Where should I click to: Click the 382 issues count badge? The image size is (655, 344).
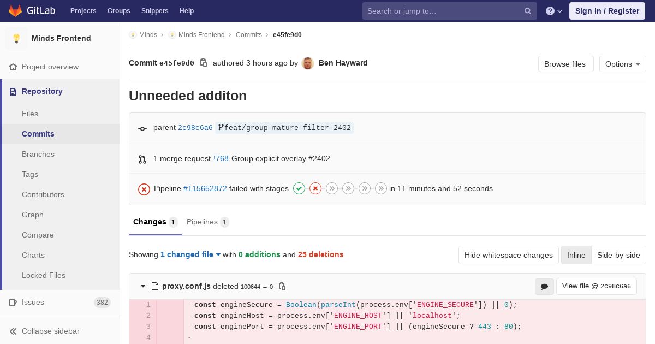click(102, 302)
